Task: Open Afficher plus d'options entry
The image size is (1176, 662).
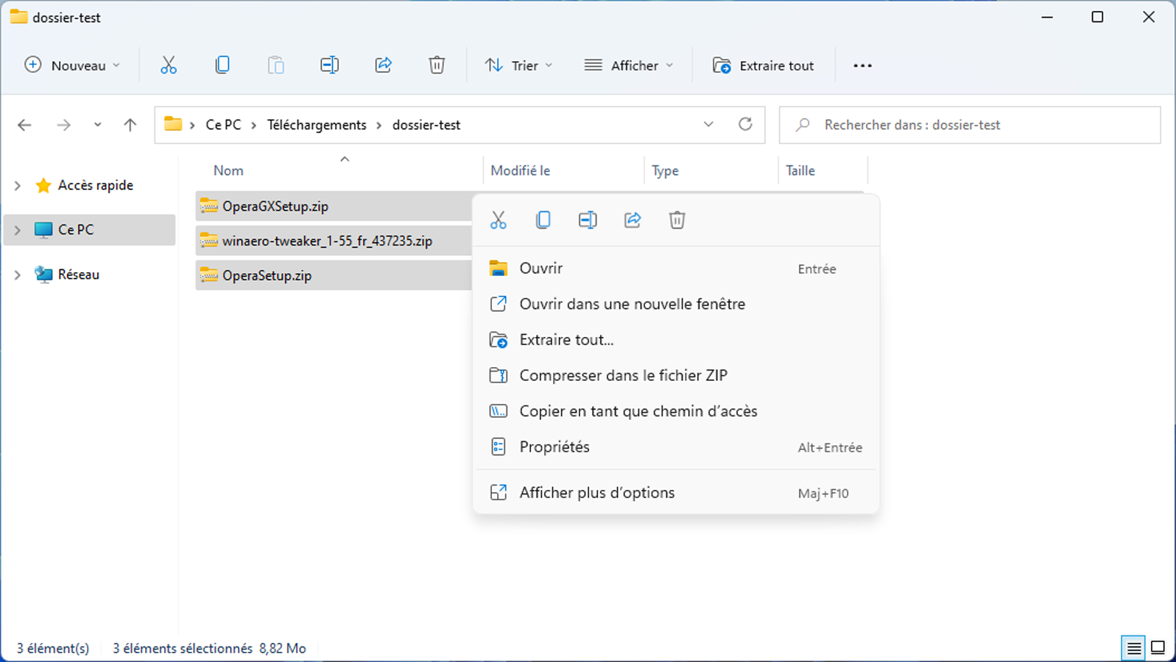Action: click(x=596, y=493)
